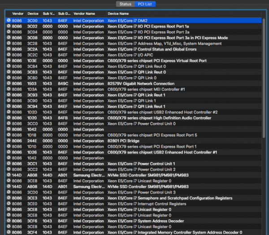Viewport: 269px width, 235px height.
Task: Select the Semaphore and Scratchpad Configuration Registers row
Action: 134,198
